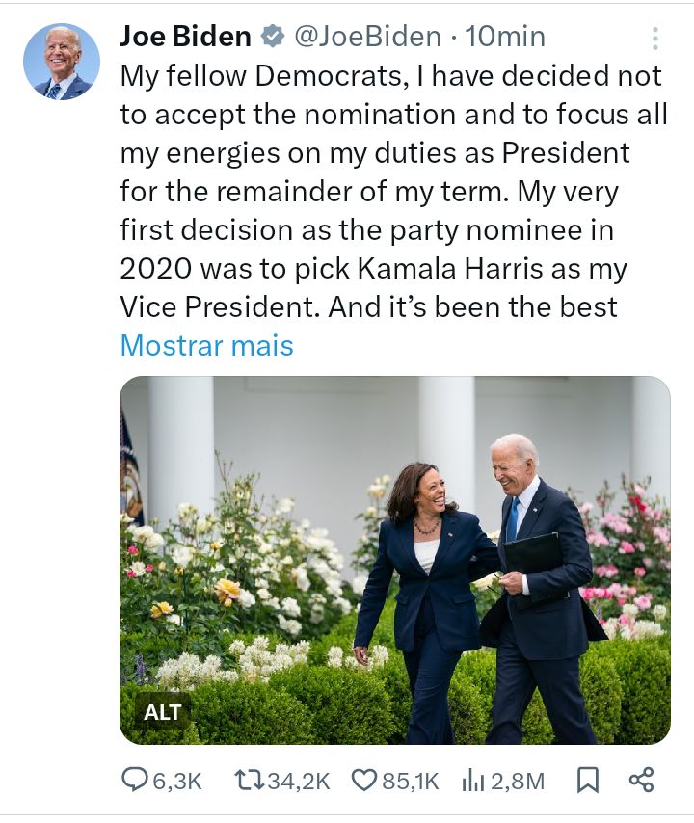Click the 6,3K replies count
694x823 pixels.
[x=177, y=782]
